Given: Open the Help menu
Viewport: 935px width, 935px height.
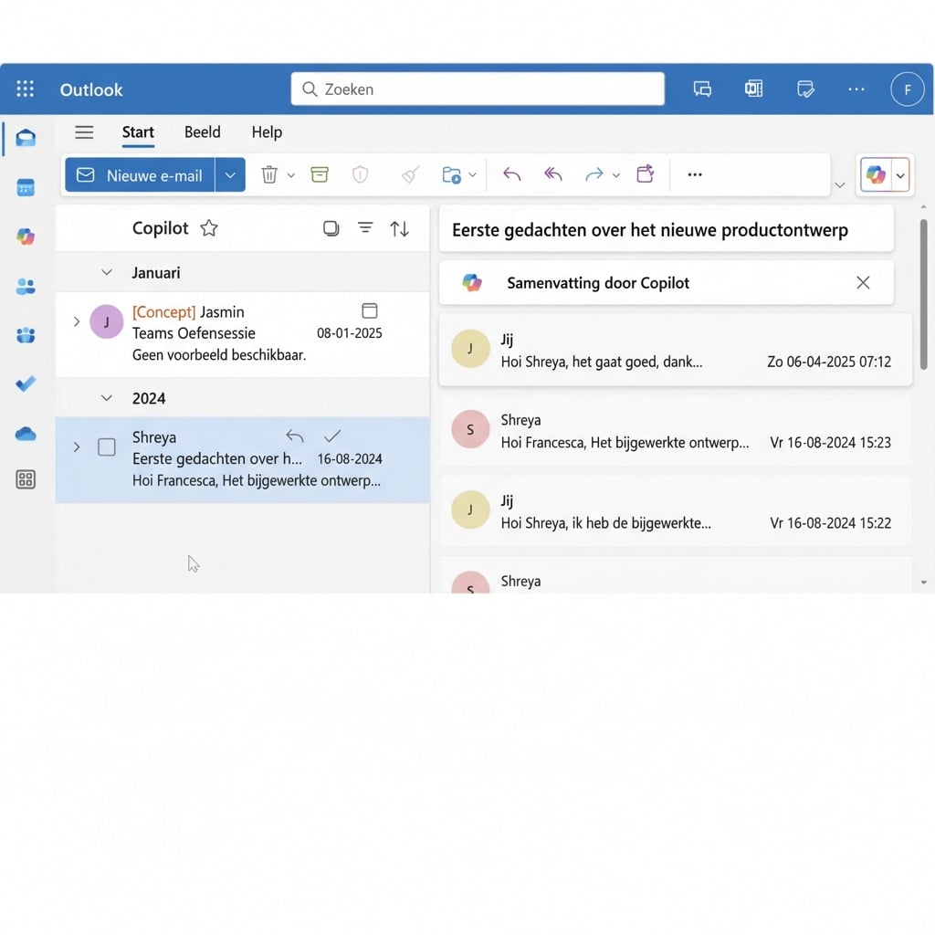Looking at the screenshot, I should point(266,132).
